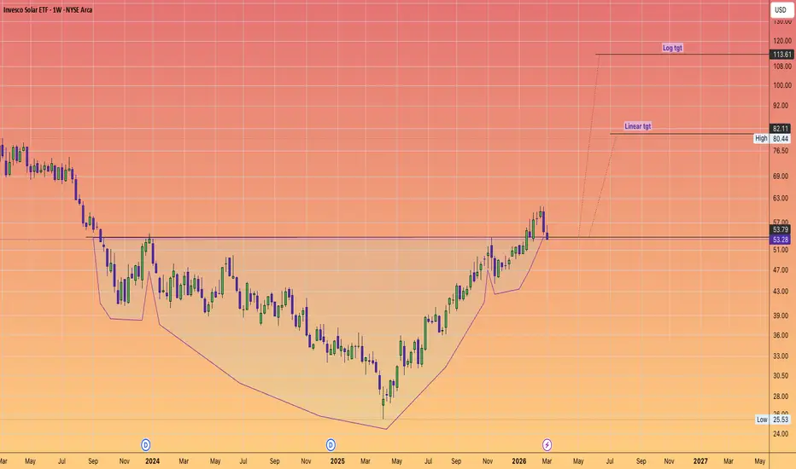
Task: Click the dividend D marker before 2025
Action: [331, 445]
